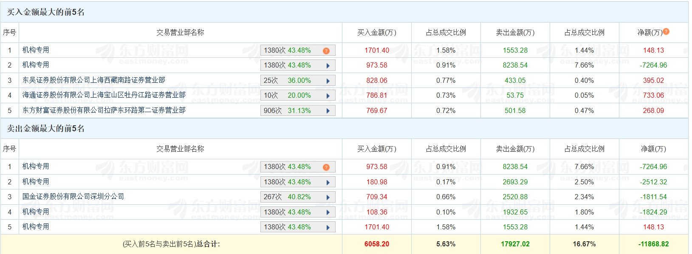
Task: Click arrow icon in fifth sell row 机构专用
Action: 328,227
